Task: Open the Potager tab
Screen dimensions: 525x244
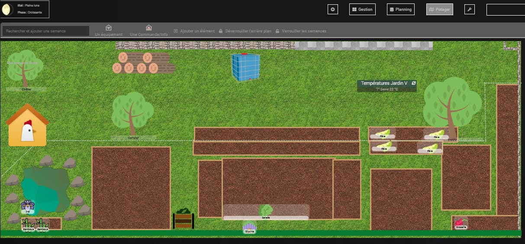Action: pyautogui.click(x=439, y=9)
